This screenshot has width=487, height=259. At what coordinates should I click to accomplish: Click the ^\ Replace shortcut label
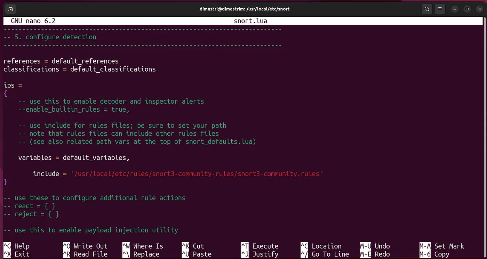pos(141,254)
